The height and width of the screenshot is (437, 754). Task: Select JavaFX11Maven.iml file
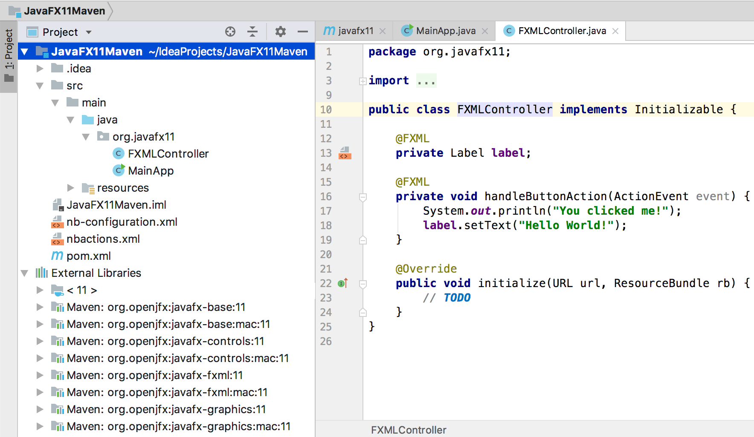click(x=116, y=205)
